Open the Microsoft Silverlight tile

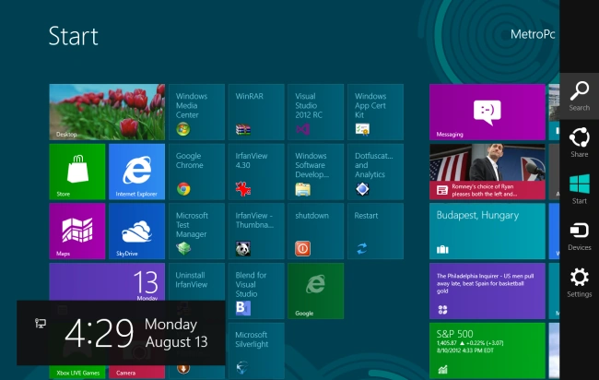[256, 350]
